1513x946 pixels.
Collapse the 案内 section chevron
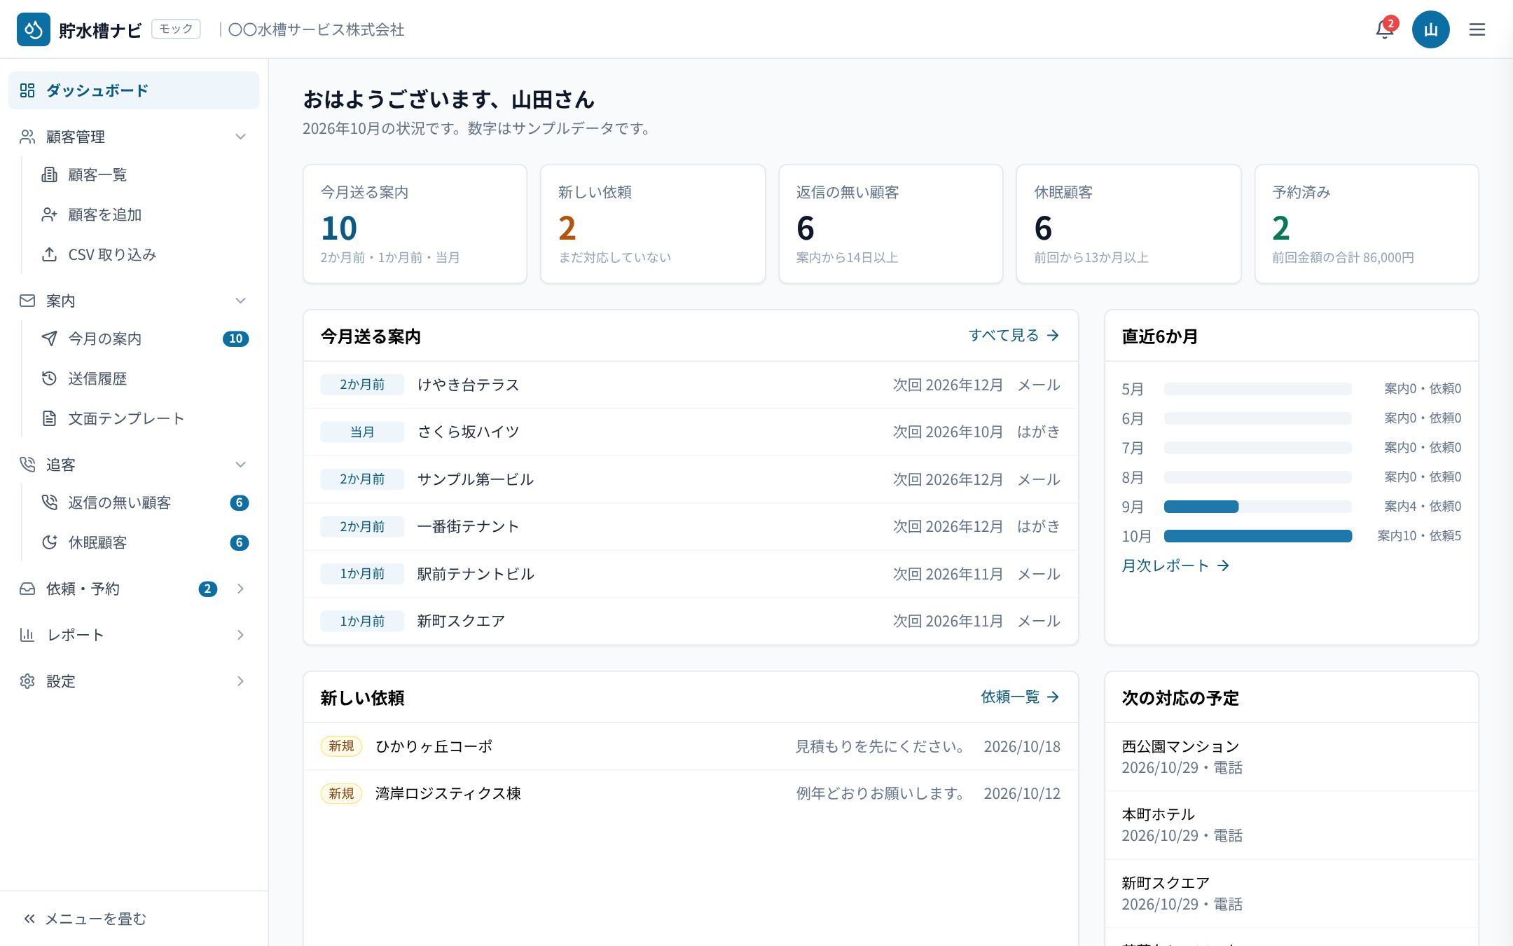240,301
